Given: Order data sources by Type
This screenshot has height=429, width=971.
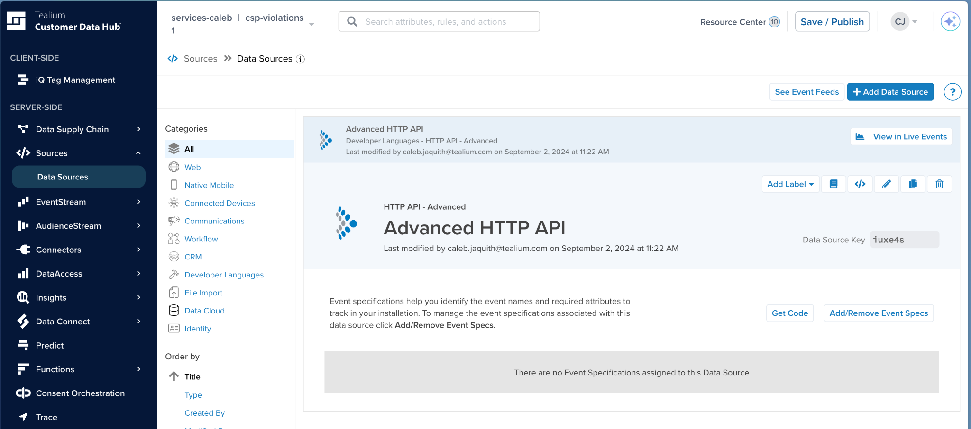Looking at the screenshot, I should tap(193, 395).
